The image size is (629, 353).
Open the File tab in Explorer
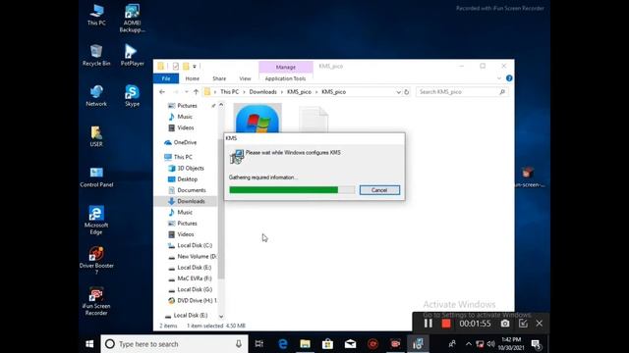pyautogui.click(x=166, y=78)
